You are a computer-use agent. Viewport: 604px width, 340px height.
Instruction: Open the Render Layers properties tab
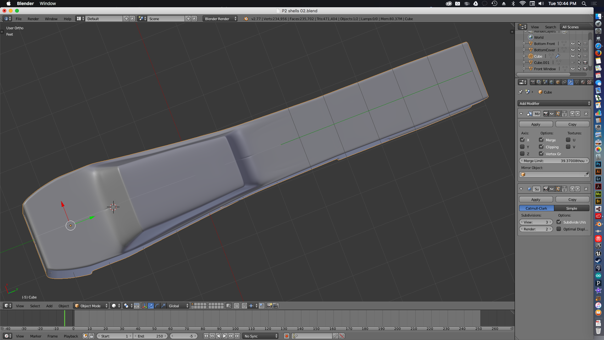pos(539,82)
